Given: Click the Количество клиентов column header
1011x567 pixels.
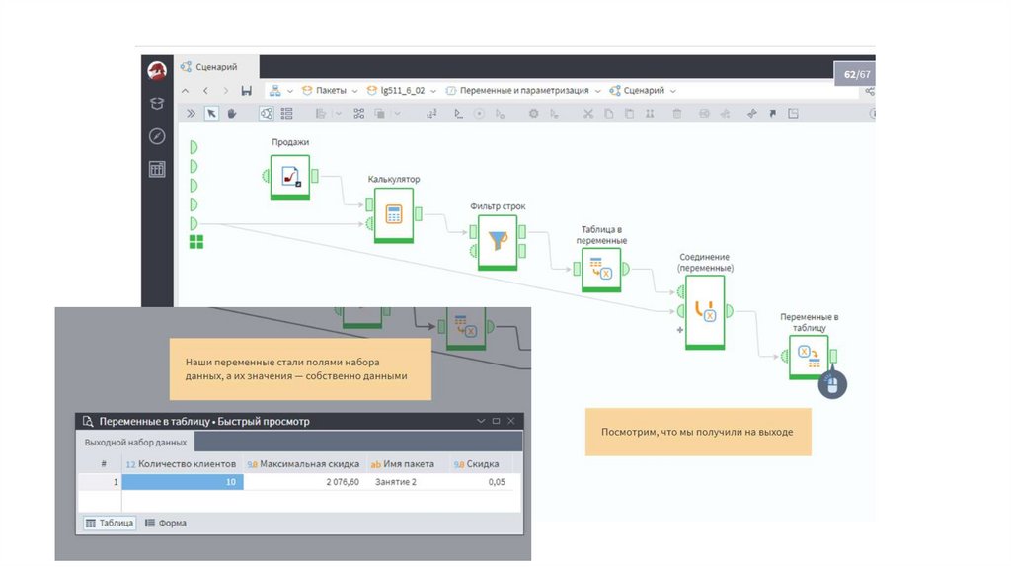Looking at the screenshot, I should tap(182, 463).
